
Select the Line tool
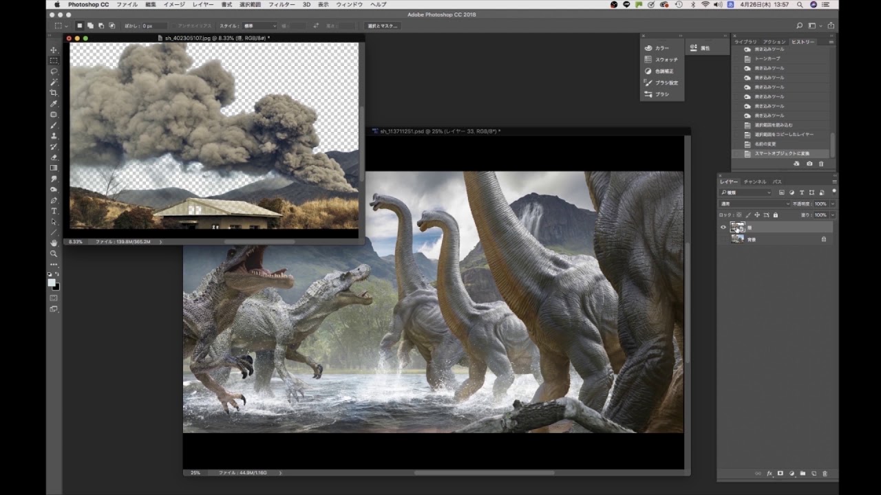coord(54,232)
